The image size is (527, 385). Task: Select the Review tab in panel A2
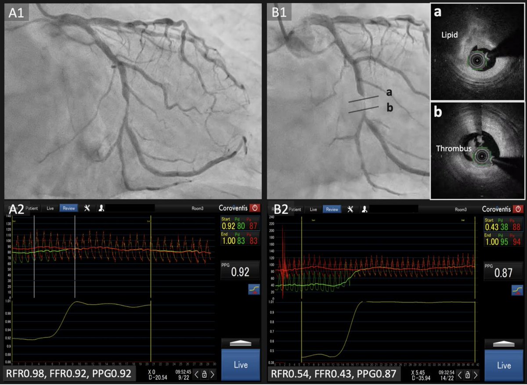pyautogui.click(x=68, y=209)
